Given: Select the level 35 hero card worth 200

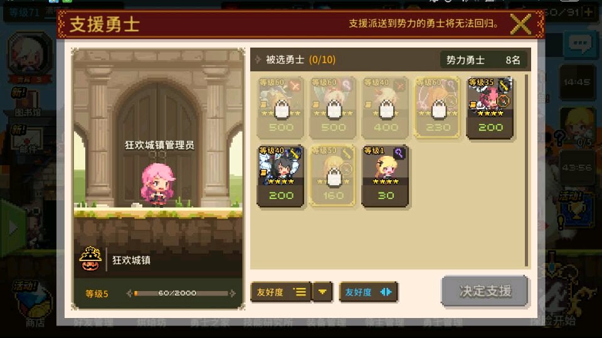Looking at the screenshot, I should click(490, 107).
